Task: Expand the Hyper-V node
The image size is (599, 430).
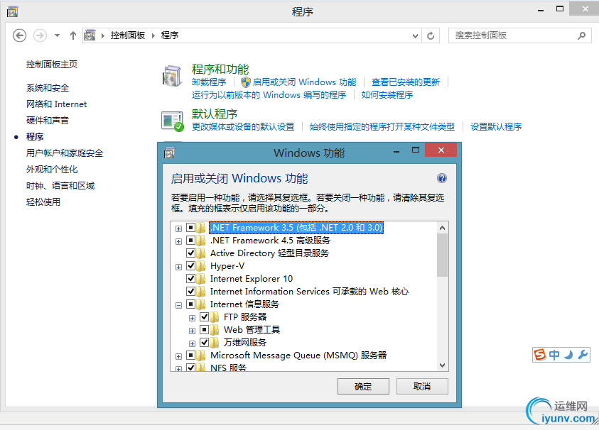Action: [178, 267]
